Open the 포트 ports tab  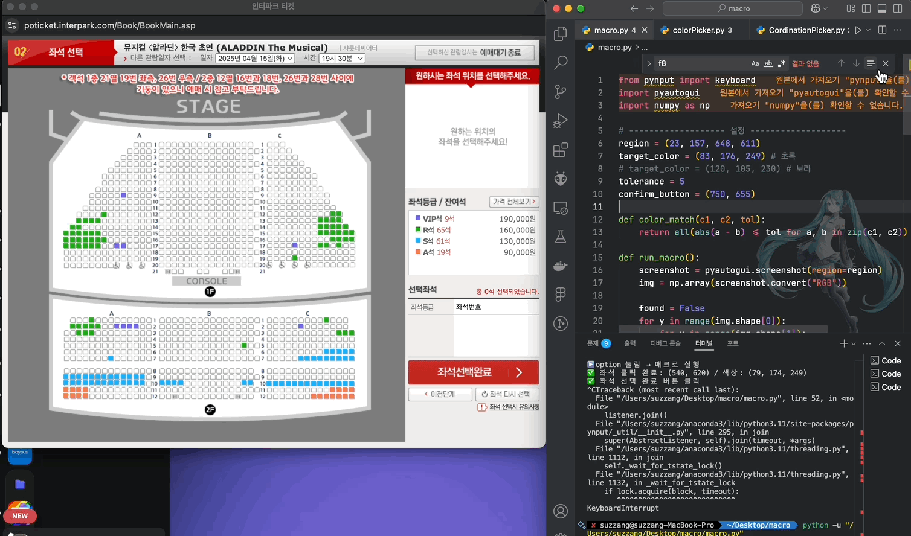pyautogui.click(x=732, y=343)
